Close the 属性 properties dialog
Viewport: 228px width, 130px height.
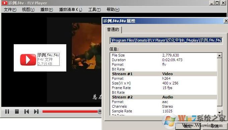click(x=226, y=21)
